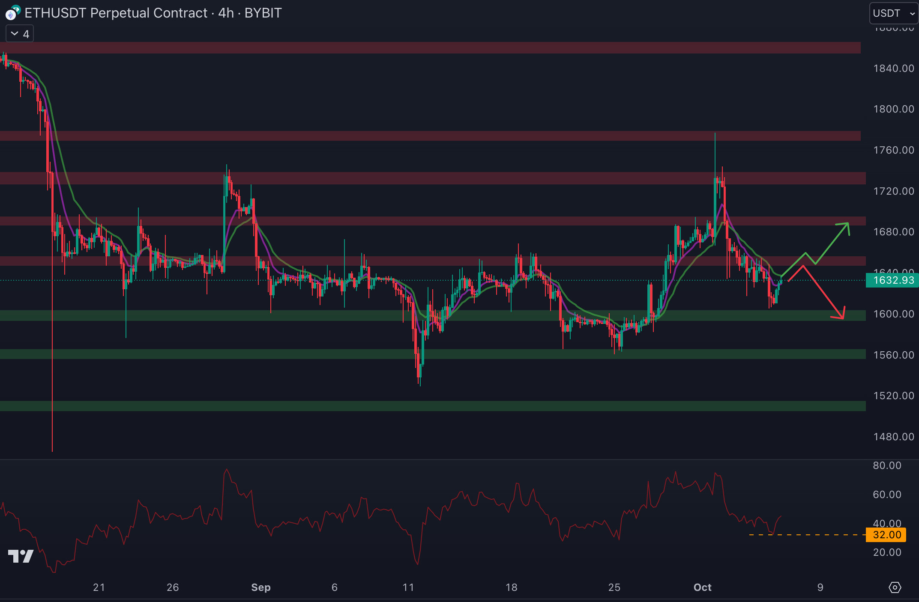Screen dimensions: 919x602
Task: Click the green 1632.93 current price label
Action: [892, 280]
